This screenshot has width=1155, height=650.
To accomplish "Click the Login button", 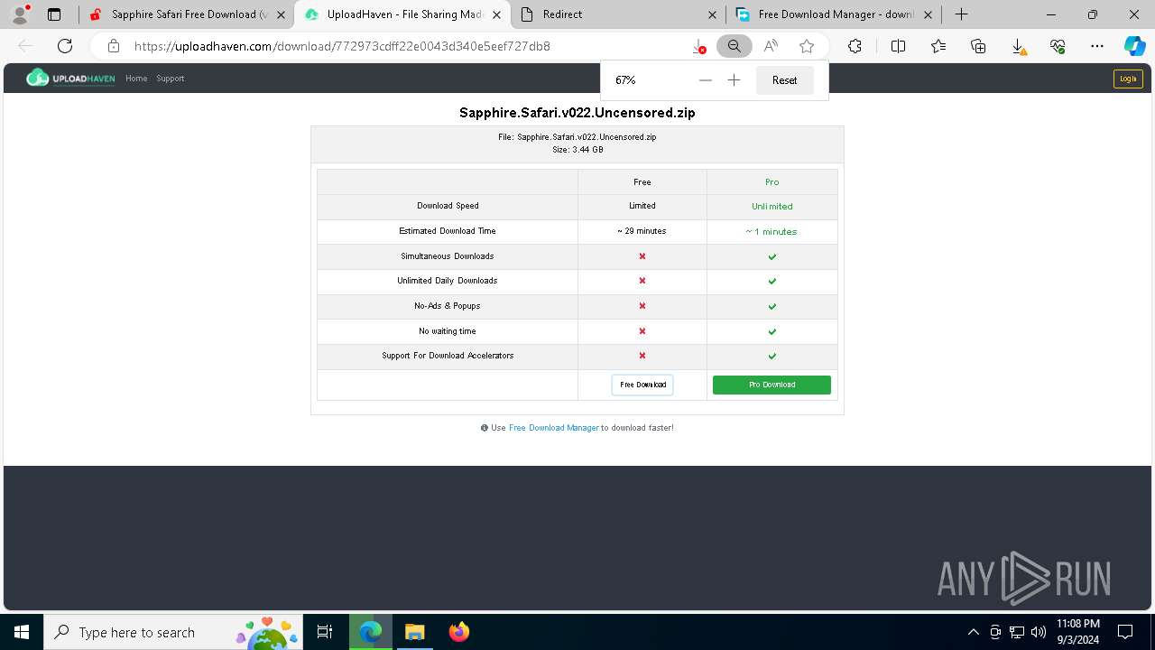I will click(x=1128, y=79).
